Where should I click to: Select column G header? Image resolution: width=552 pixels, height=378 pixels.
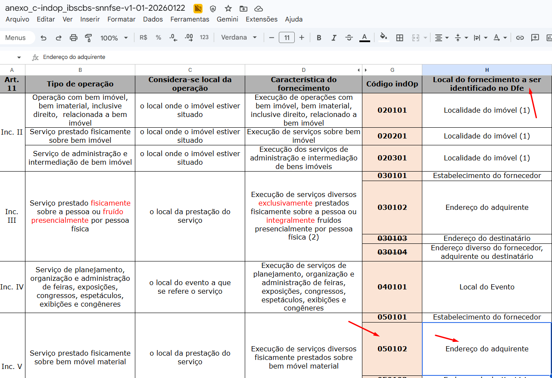pos(392,70)
